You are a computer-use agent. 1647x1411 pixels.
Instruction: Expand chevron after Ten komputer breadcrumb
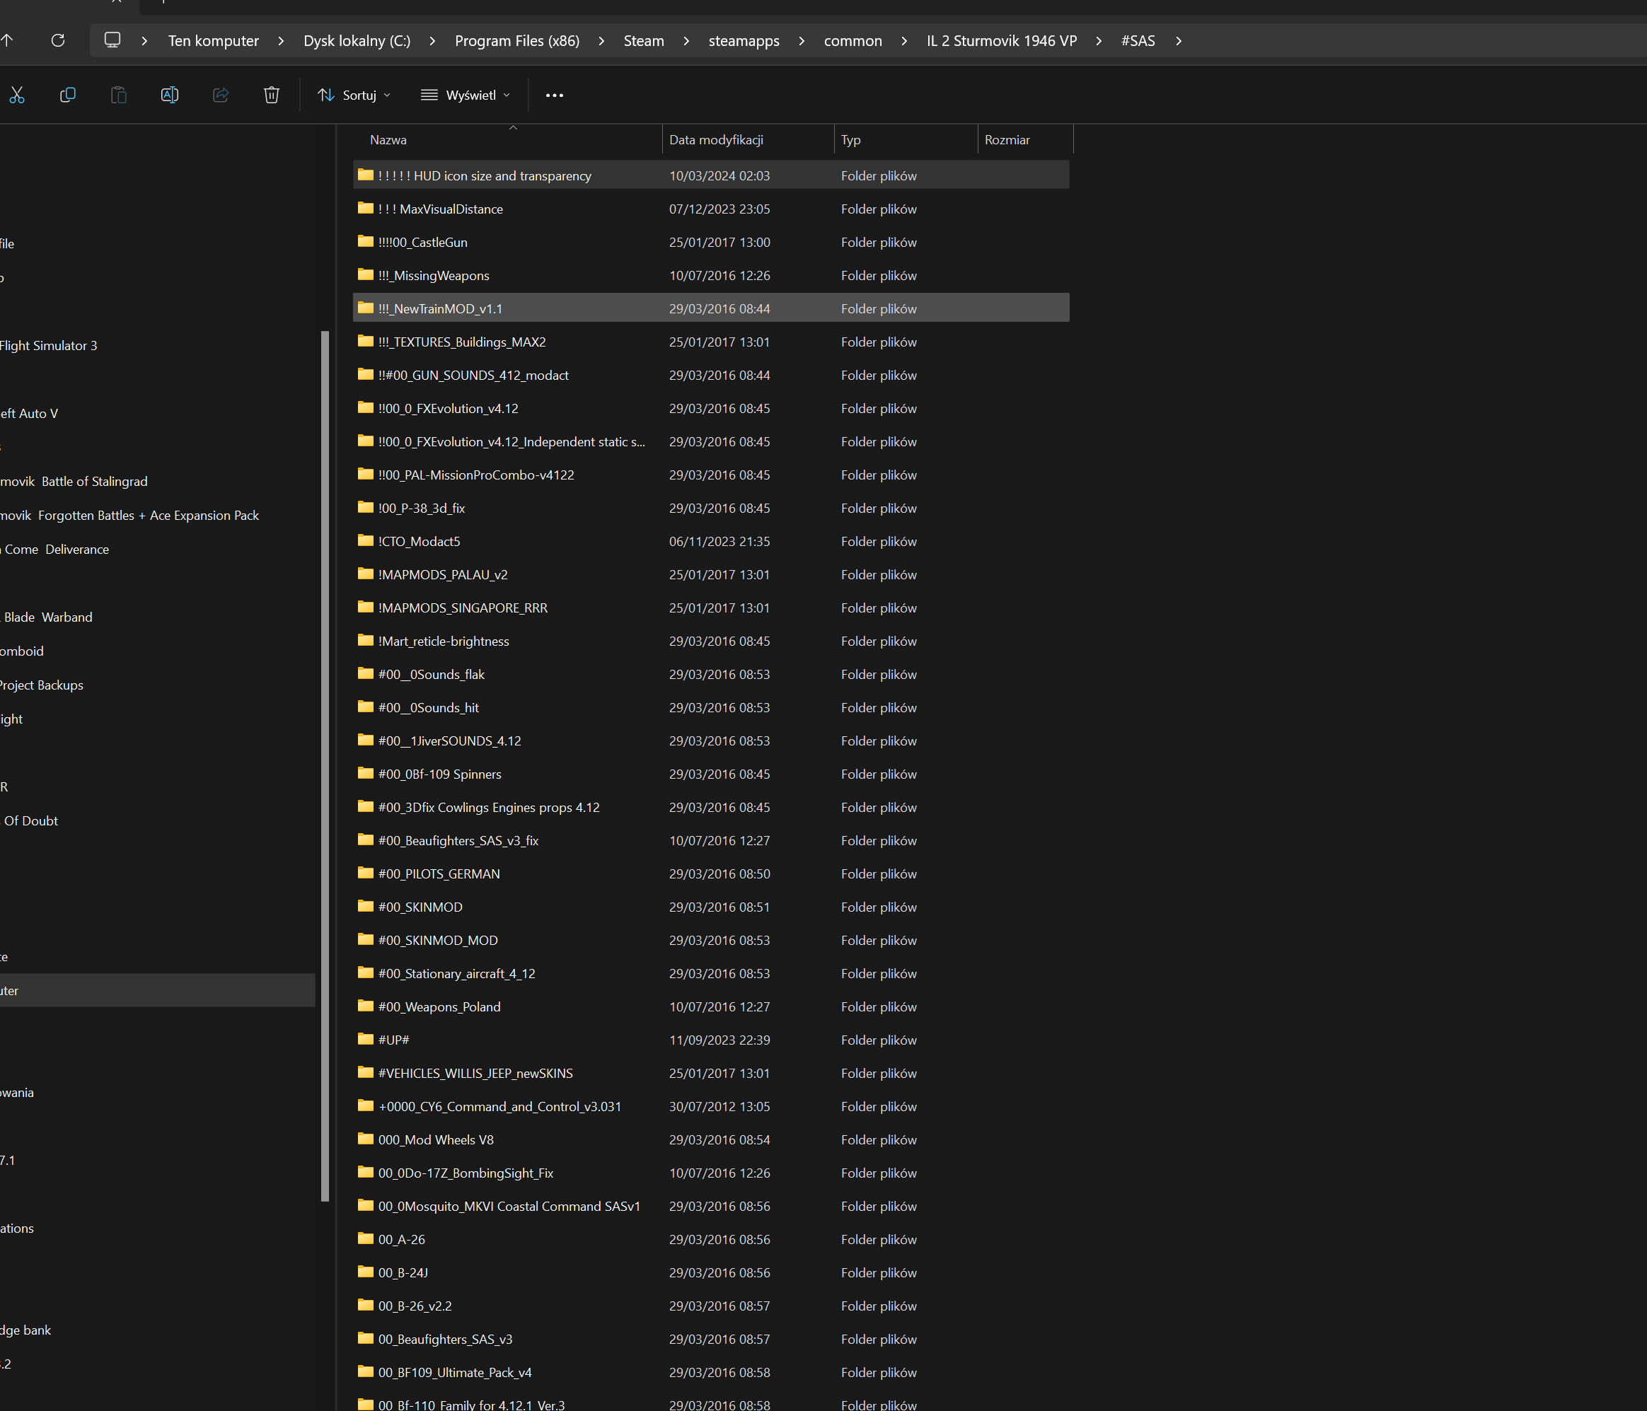click(281, 40)
